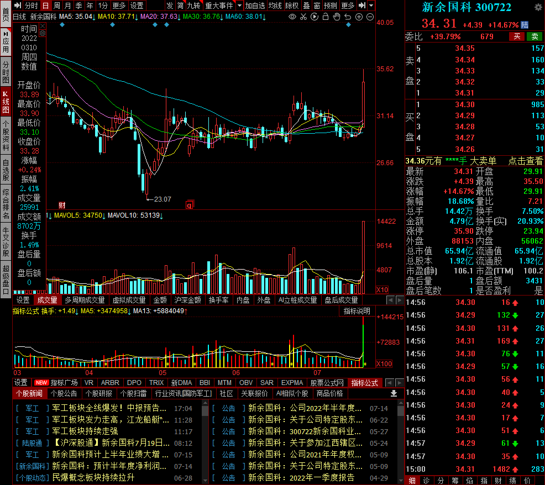545x485 pixels.
Task: Select the 季 quarterly period tab
Action: pyautogui.click(x=79, y=6)
